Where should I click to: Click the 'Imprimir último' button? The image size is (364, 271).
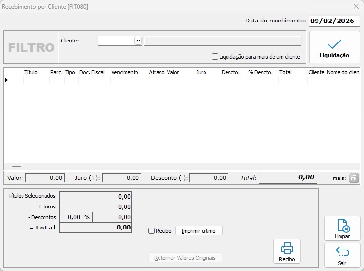coord(199,231)
